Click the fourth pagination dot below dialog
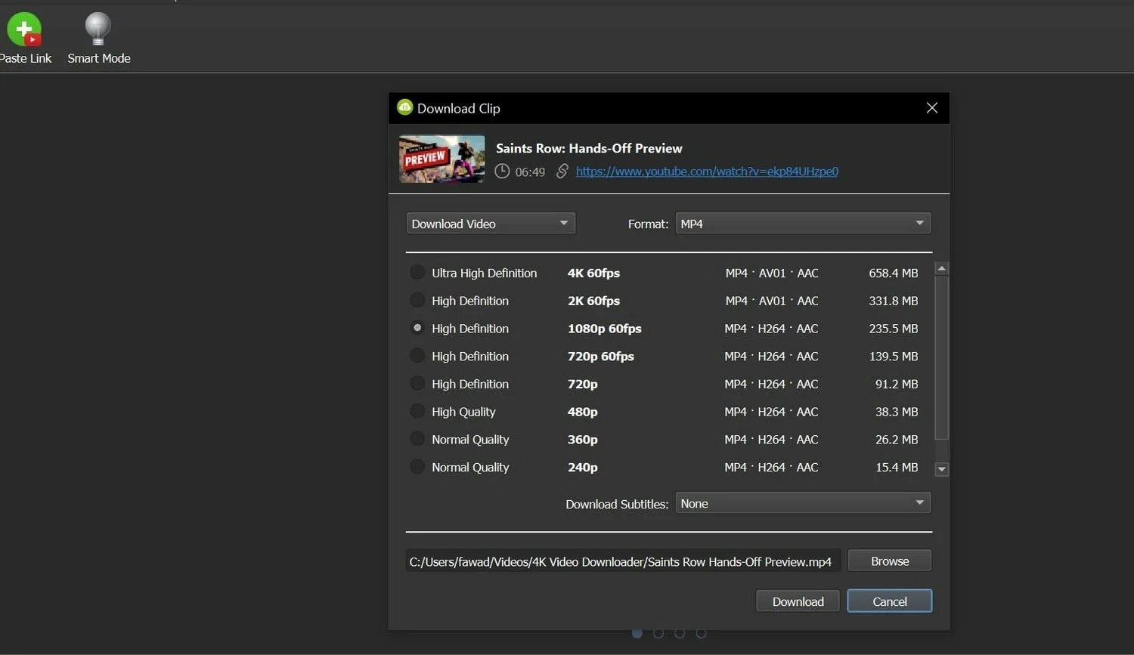This screenshot has width=1134, height=655. pyautogui.click(x=701, y=633)
